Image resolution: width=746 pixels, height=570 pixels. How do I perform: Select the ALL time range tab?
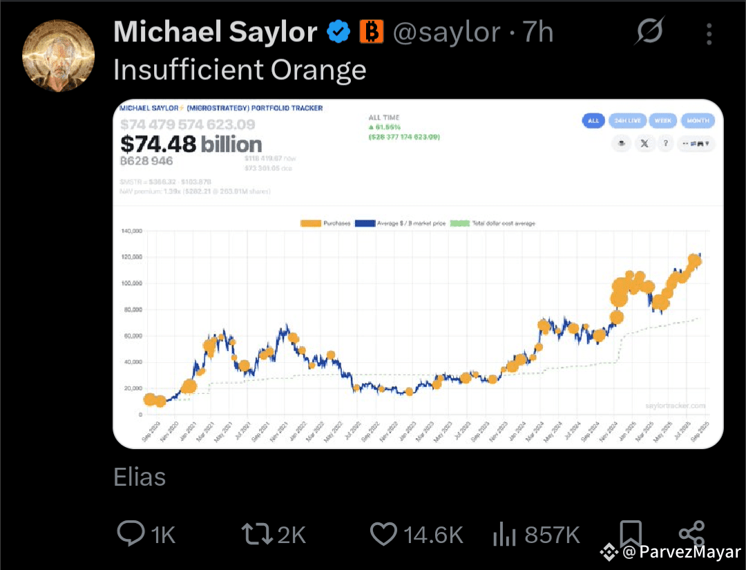coord(593,120)
